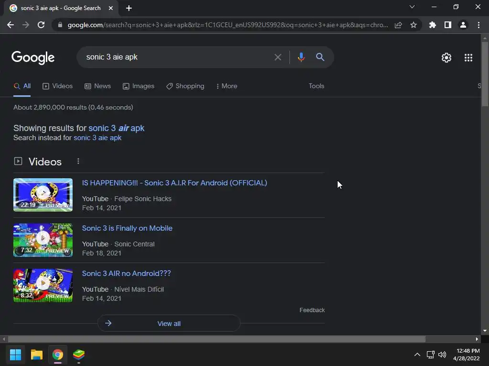Expand the More search categories
This screenshot has width=489, height=366.
227,86
